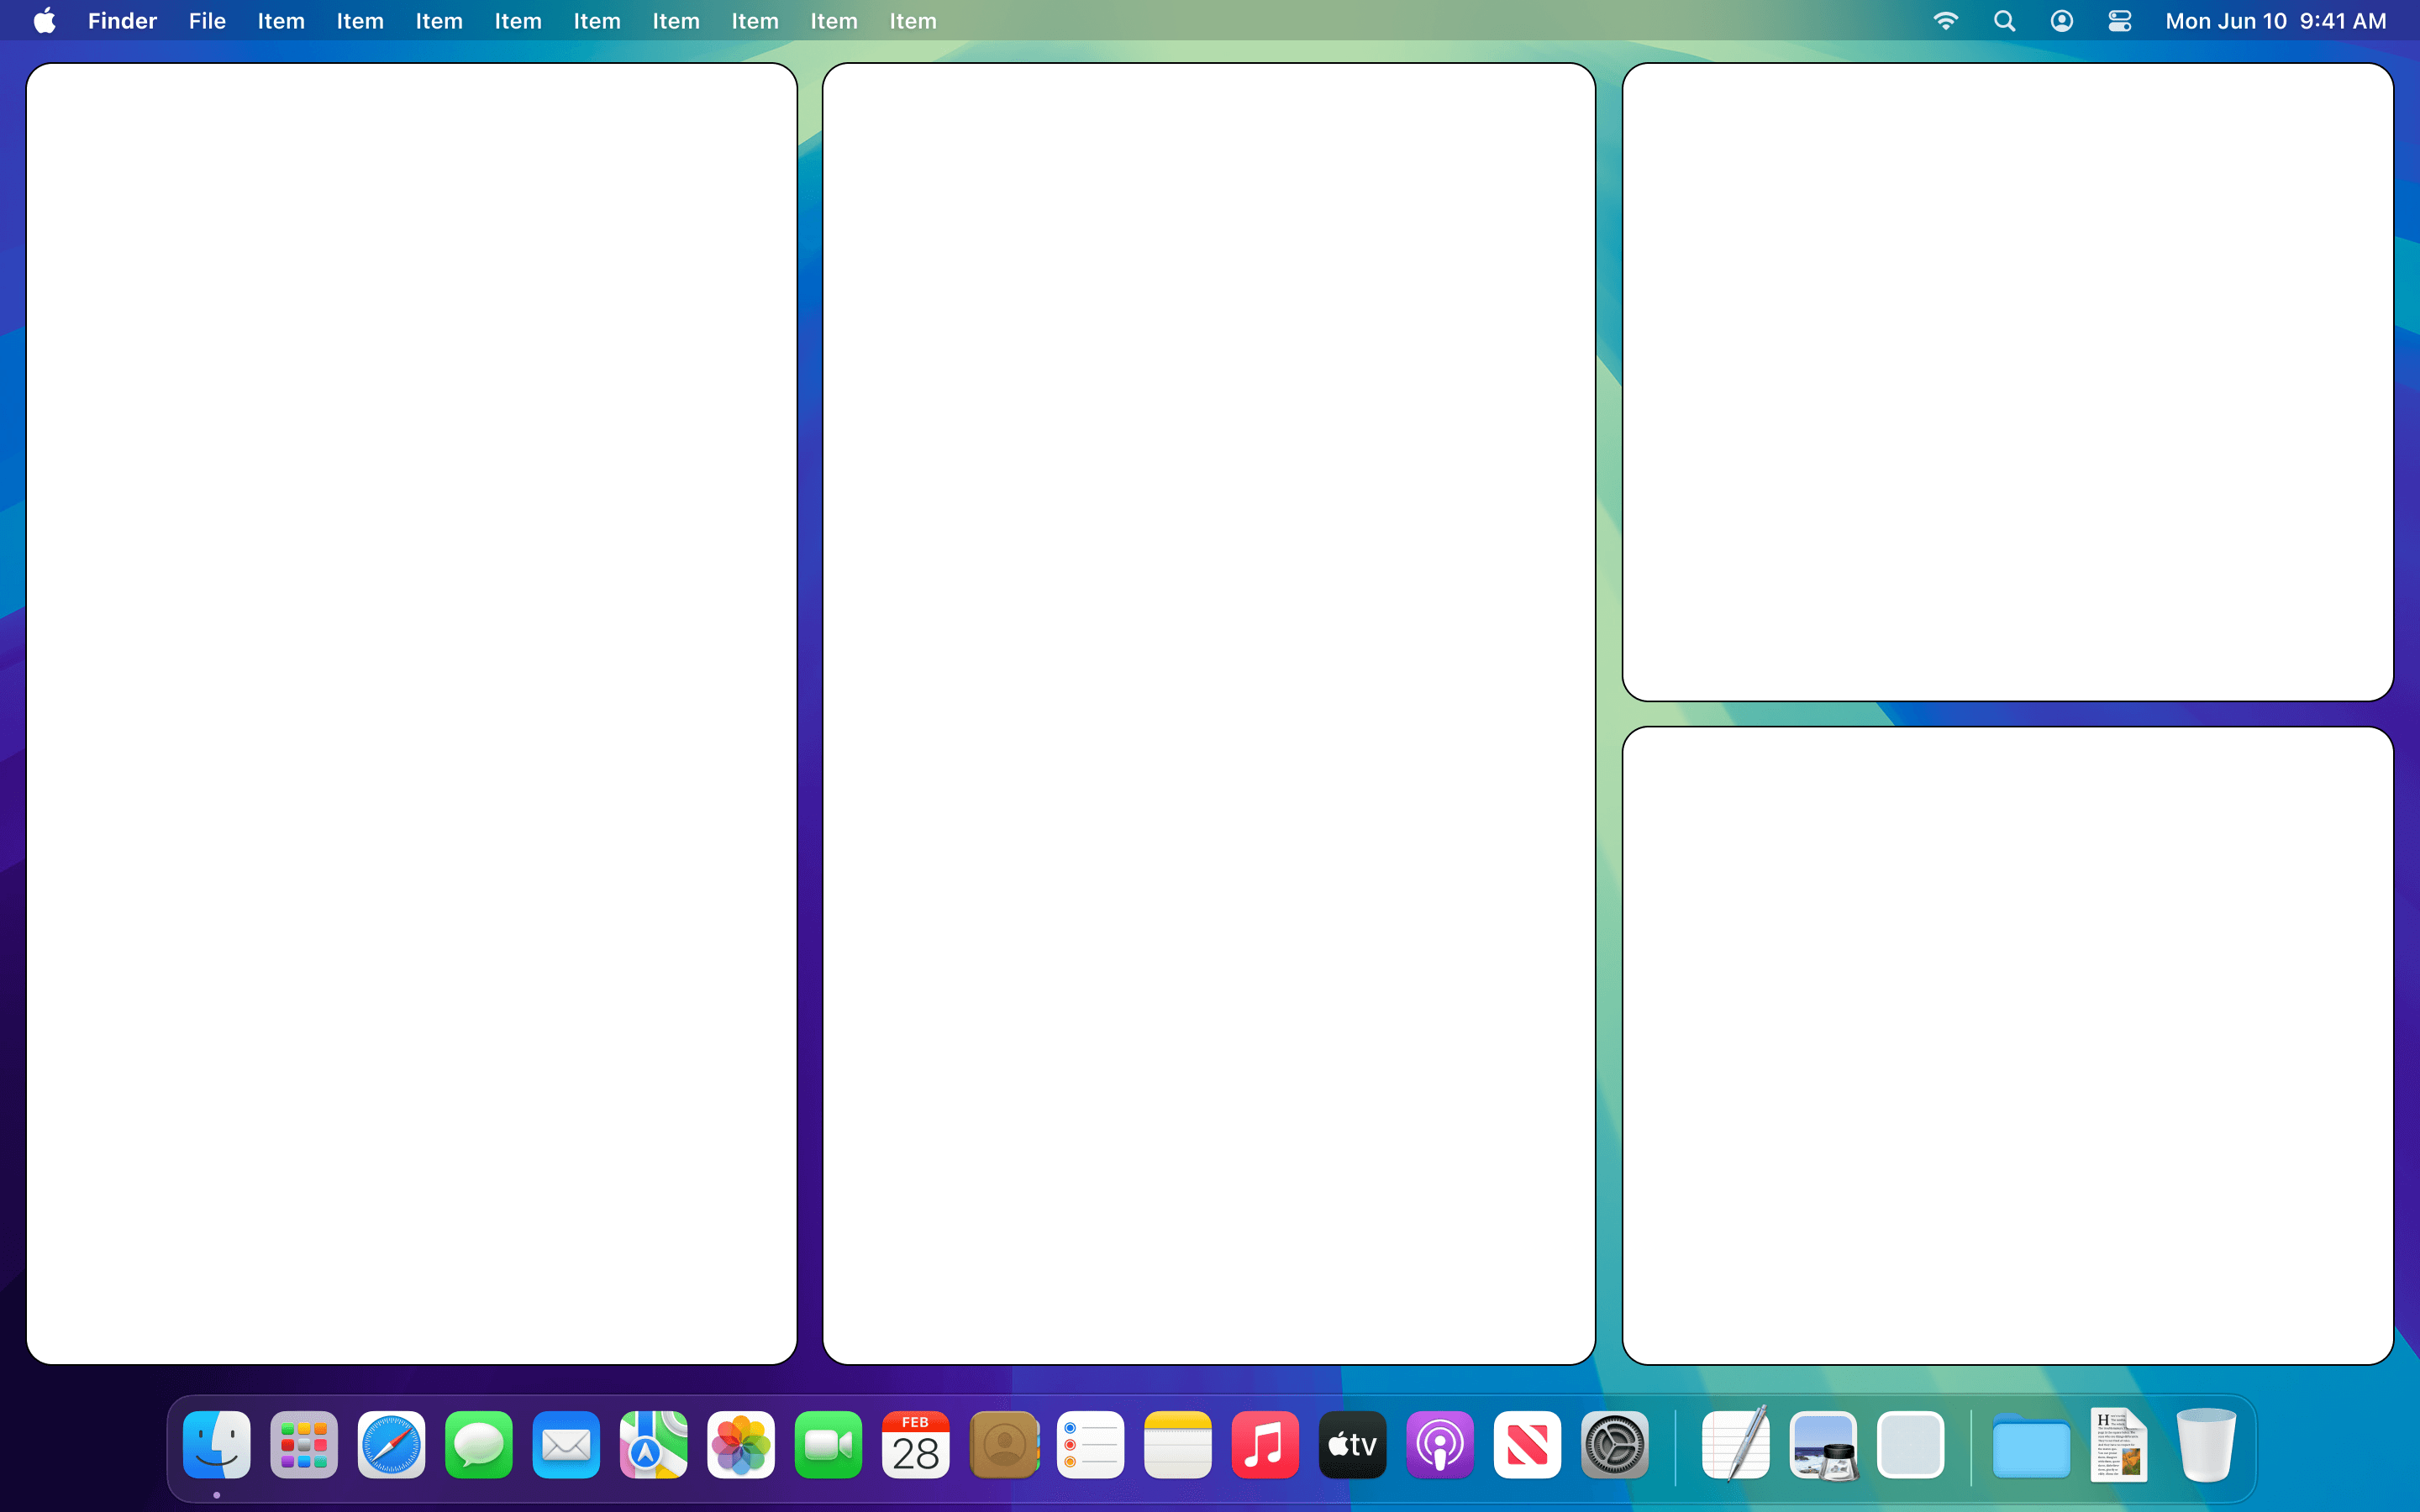Open the Apple menu
2420x1512 pixels.
pyautogui.click(x=45, y=21)
